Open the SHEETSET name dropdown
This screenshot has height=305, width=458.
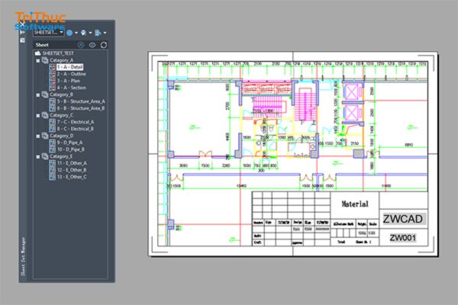click(x=48, y=32)
